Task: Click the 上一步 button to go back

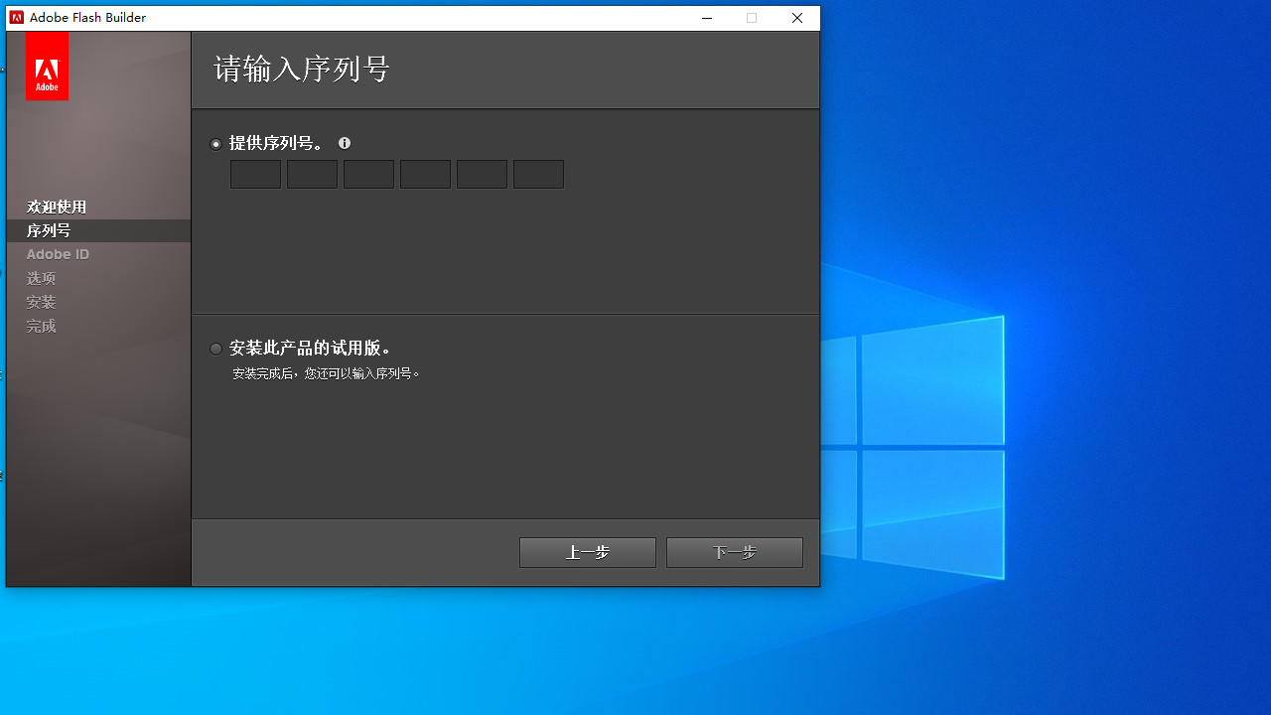Action: [x=587, y=552]
